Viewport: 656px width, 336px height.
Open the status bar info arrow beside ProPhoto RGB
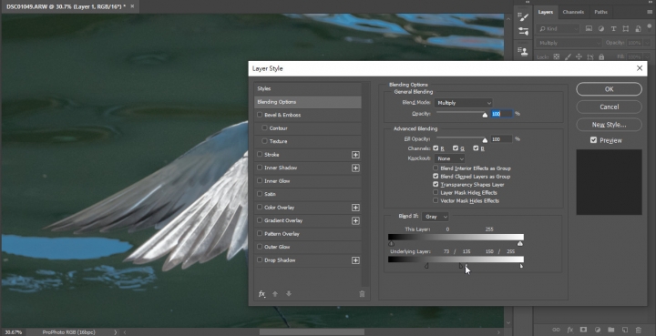pyautogui.click(x=116, y=332)
